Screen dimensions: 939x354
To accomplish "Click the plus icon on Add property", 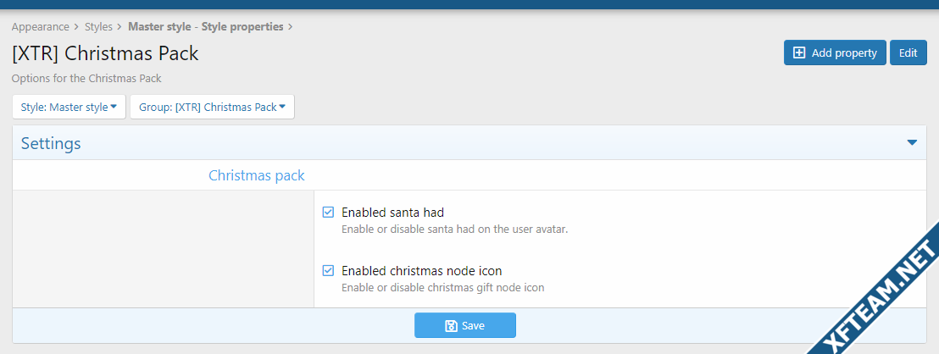I will point(799,53).
